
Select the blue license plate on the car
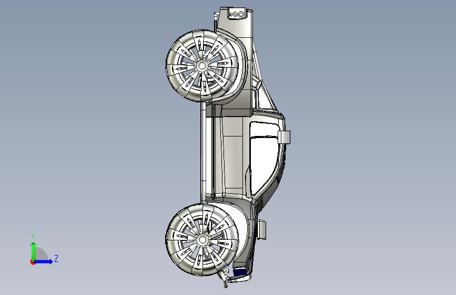(240, 272)
